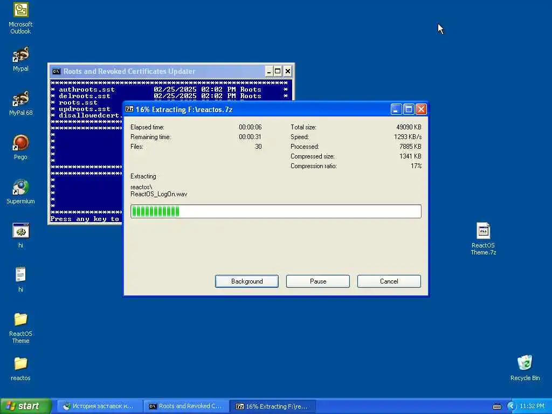Close the Certificates Updater window
552x414 pixels.
point(288,72)
